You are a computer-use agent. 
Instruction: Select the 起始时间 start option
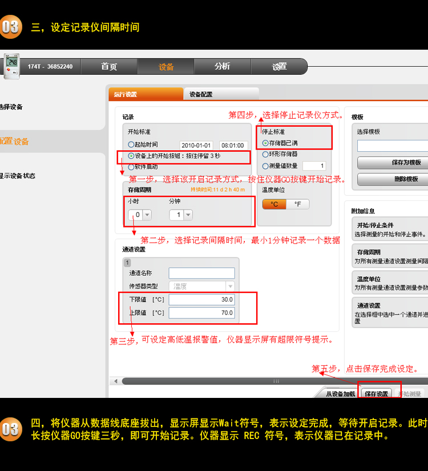click(131, 145)
